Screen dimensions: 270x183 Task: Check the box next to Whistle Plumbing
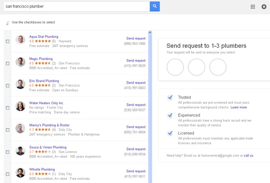8,174
